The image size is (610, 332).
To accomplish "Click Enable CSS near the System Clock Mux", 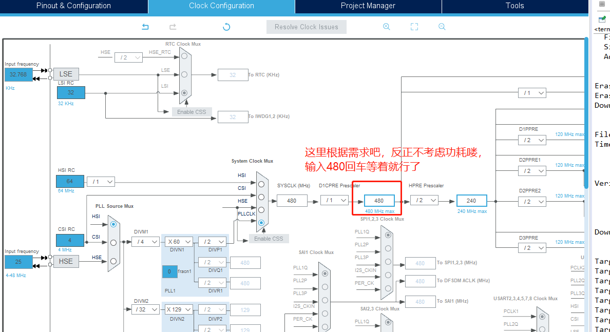I will pos(270,238).
